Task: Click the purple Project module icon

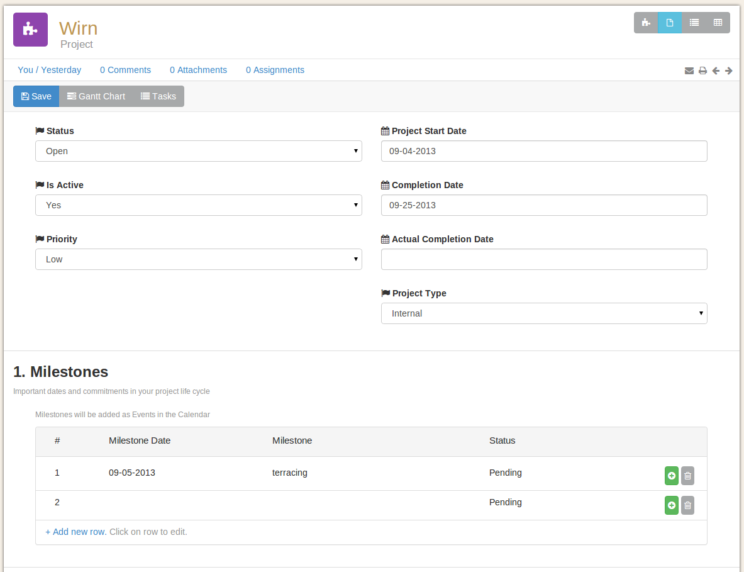Action: pos(30,30)
